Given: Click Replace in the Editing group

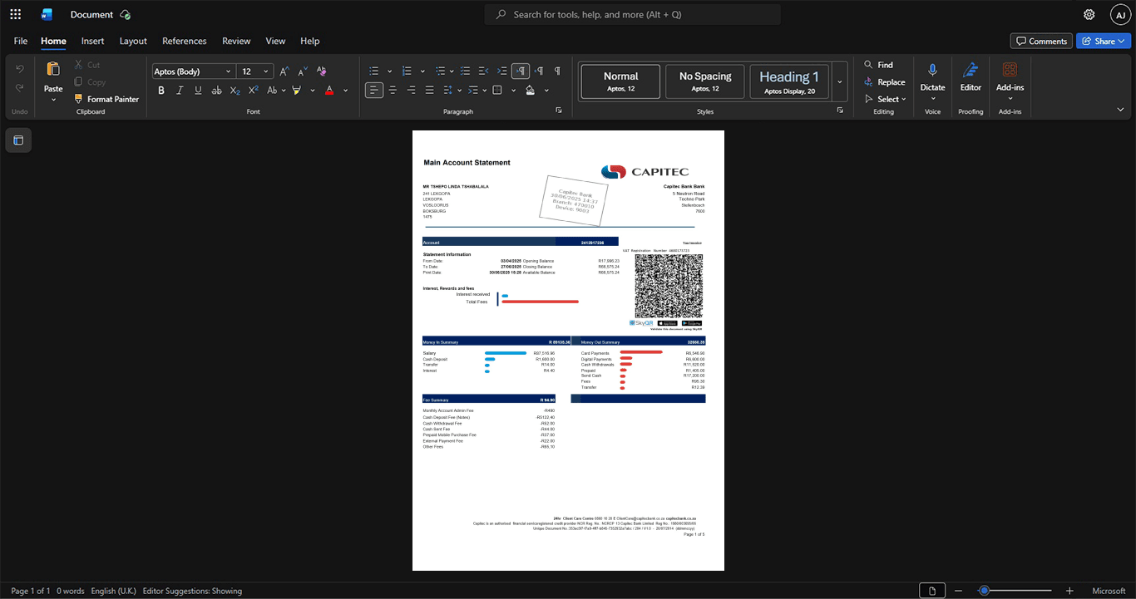Looking at the screenshot, I should [885, 81].
